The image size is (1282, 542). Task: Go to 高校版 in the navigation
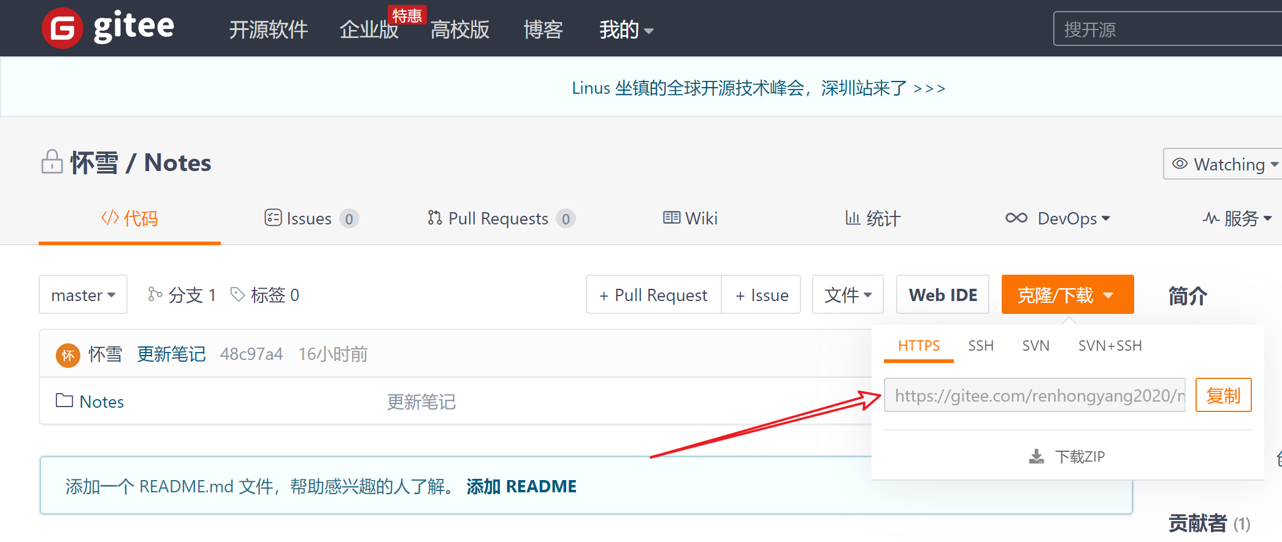(x=459, y=29)
